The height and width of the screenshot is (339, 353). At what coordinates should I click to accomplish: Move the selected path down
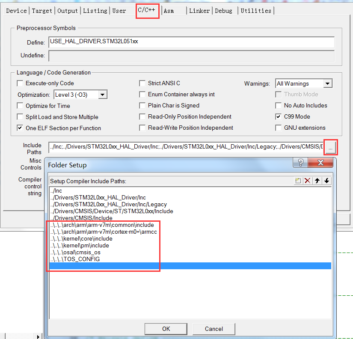326,181
